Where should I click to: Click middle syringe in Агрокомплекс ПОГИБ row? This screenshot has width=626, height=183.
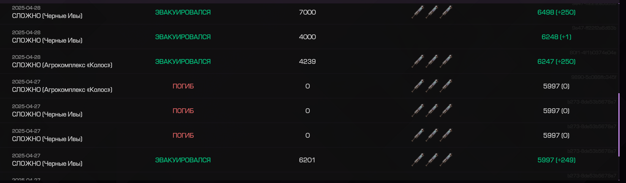click(432, 86)
